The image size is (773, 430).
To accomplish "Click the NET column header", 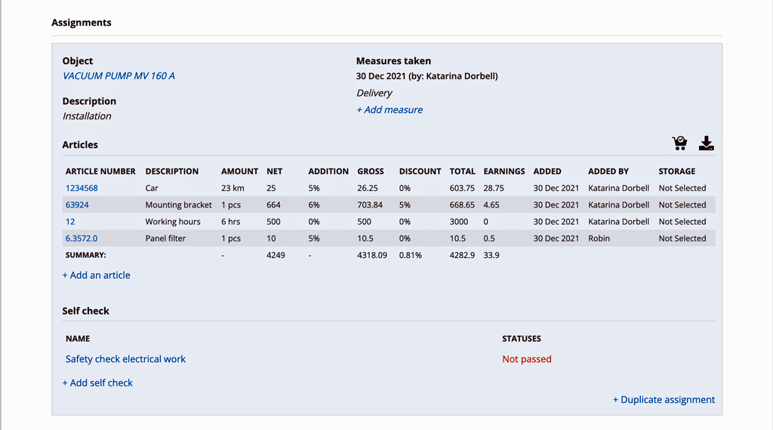I will pyautogui.click(x=275, y=171).
